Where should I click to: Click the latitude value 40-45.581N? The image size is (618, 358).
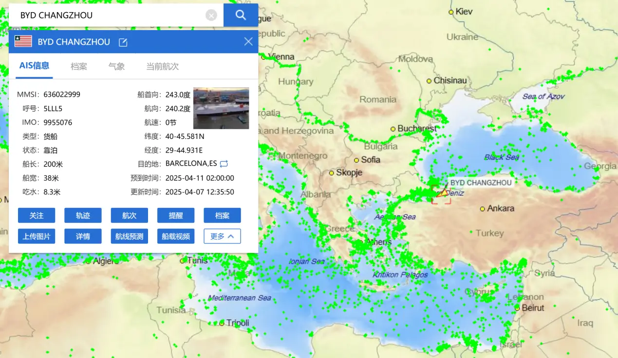[185, 136]
